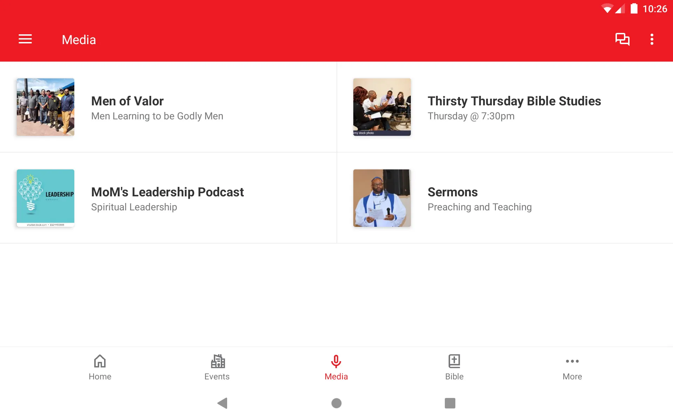The height and width of the screenshot is (420, 673).
Task: Tap the chat/messages icon
Action: 623,40
